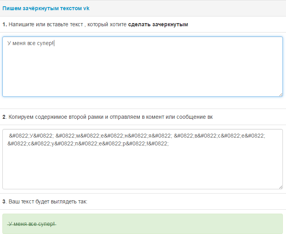The width and height of the screenshot is (286, 234).
Task: Click the bold phrase "сделать зачеркнутым"
Action: (x=158, y=24)
